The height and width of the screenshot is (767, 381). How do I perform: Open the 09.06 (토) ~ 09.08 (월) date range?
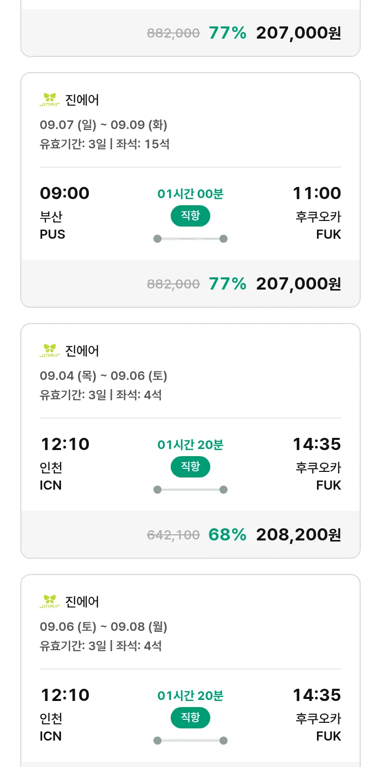[104, 626]
